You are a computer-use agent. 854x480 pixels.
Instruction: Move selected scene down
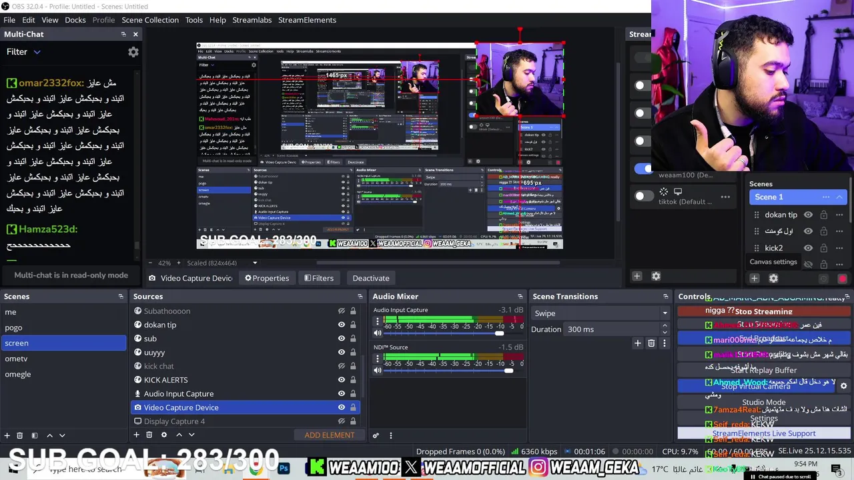(62, 435)
